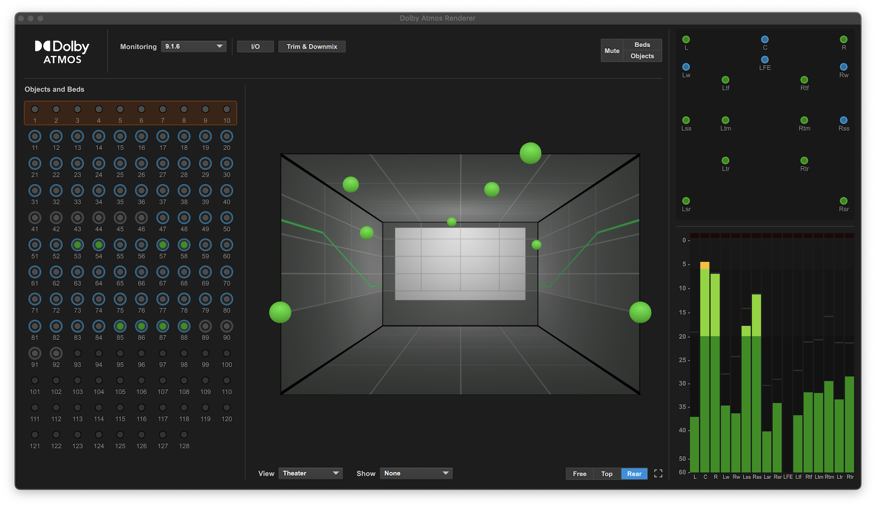The width and height of the screenshot is (876, 507).
Task: Open the View dropdown showing Theater
Action: [x=310, y=473]
